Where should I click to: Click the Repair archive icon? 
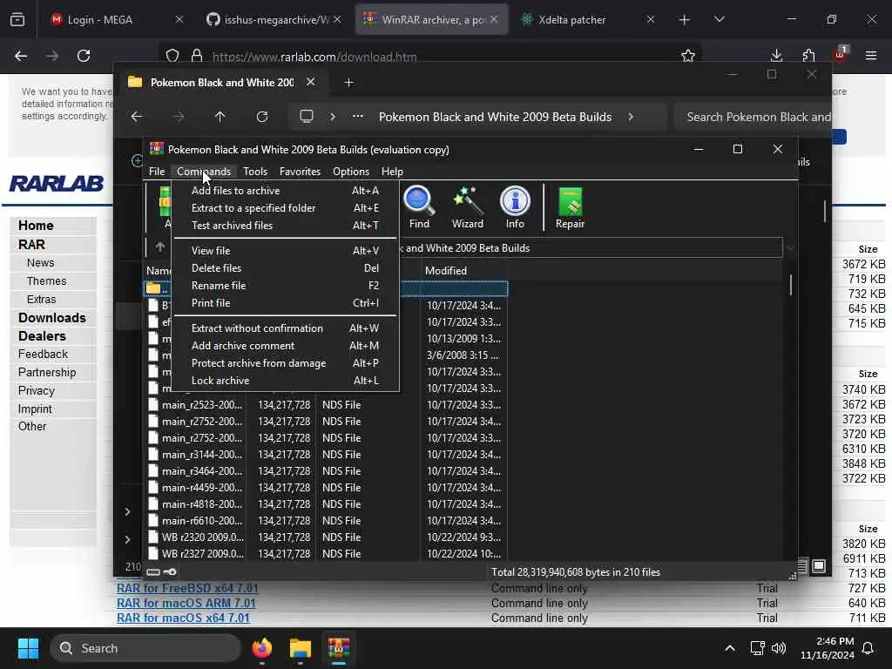pyautogui.click(x=570, y=207)
